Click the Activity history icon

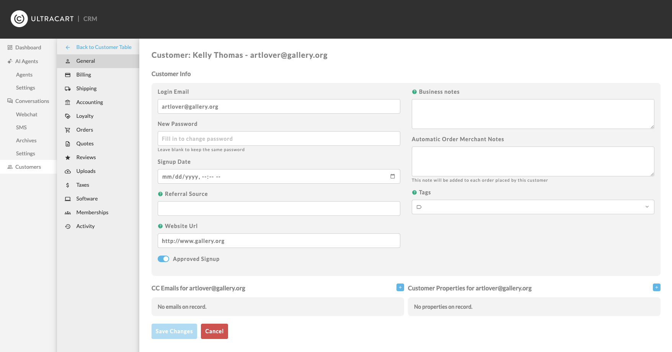pyautogui.click(x=68, y=227)
